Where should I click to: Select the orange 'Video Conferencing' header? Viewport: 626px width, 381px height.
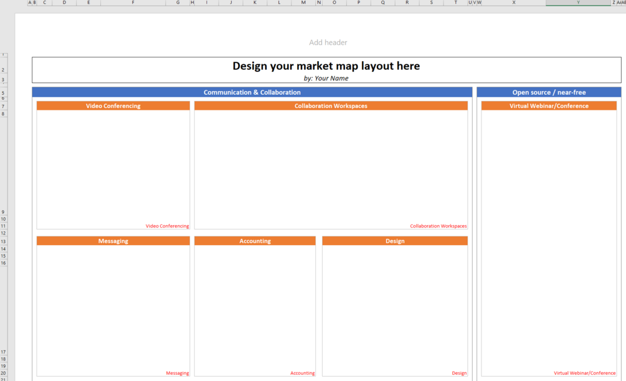tap(113, 106)
